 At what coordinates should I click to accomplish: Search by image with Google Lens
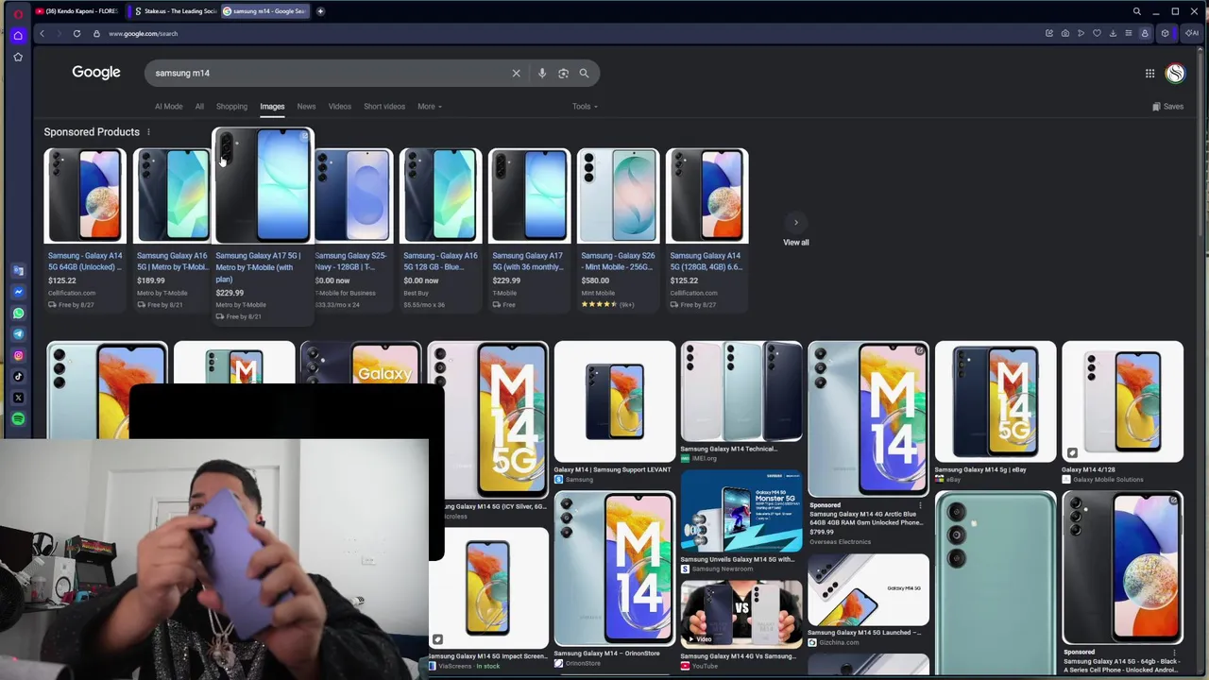[x=563, y=74]
